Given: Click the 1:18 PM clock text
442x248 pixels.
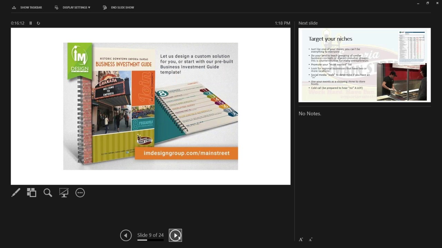Looking at the screenshot, I should point(282,23).
